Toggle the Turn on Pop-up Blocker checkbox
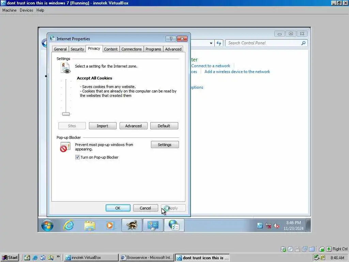Viewport: 349px width, 262px height. pos(77,157)
